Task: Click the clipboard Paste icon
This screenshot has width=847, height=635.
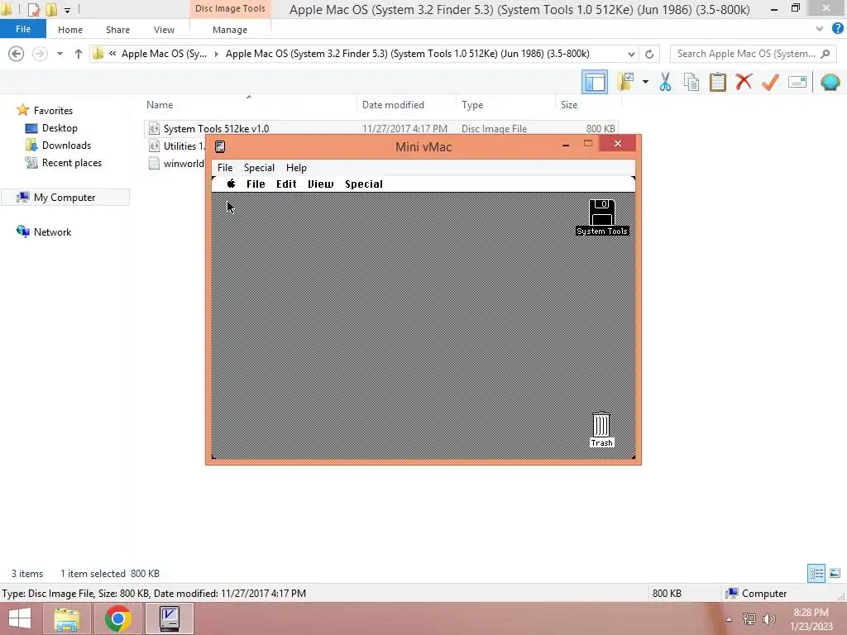Action: coord(717,82)
